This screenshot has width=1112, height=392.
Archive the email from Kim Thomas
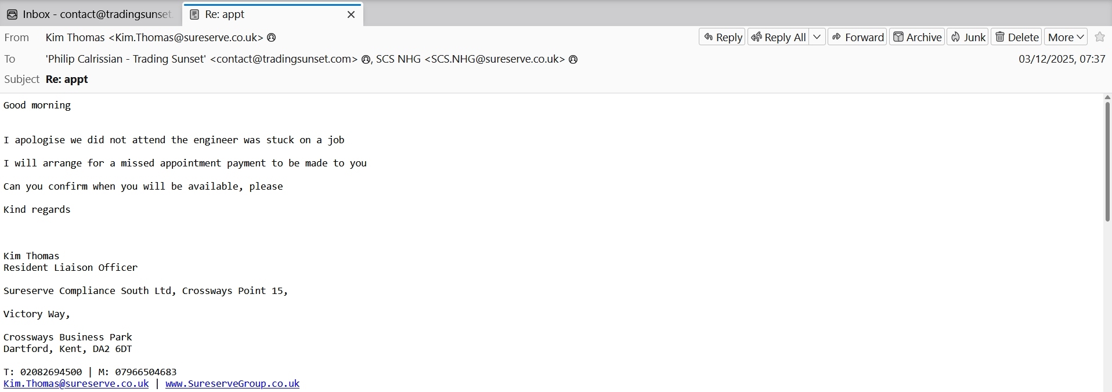tap(917, 37)
